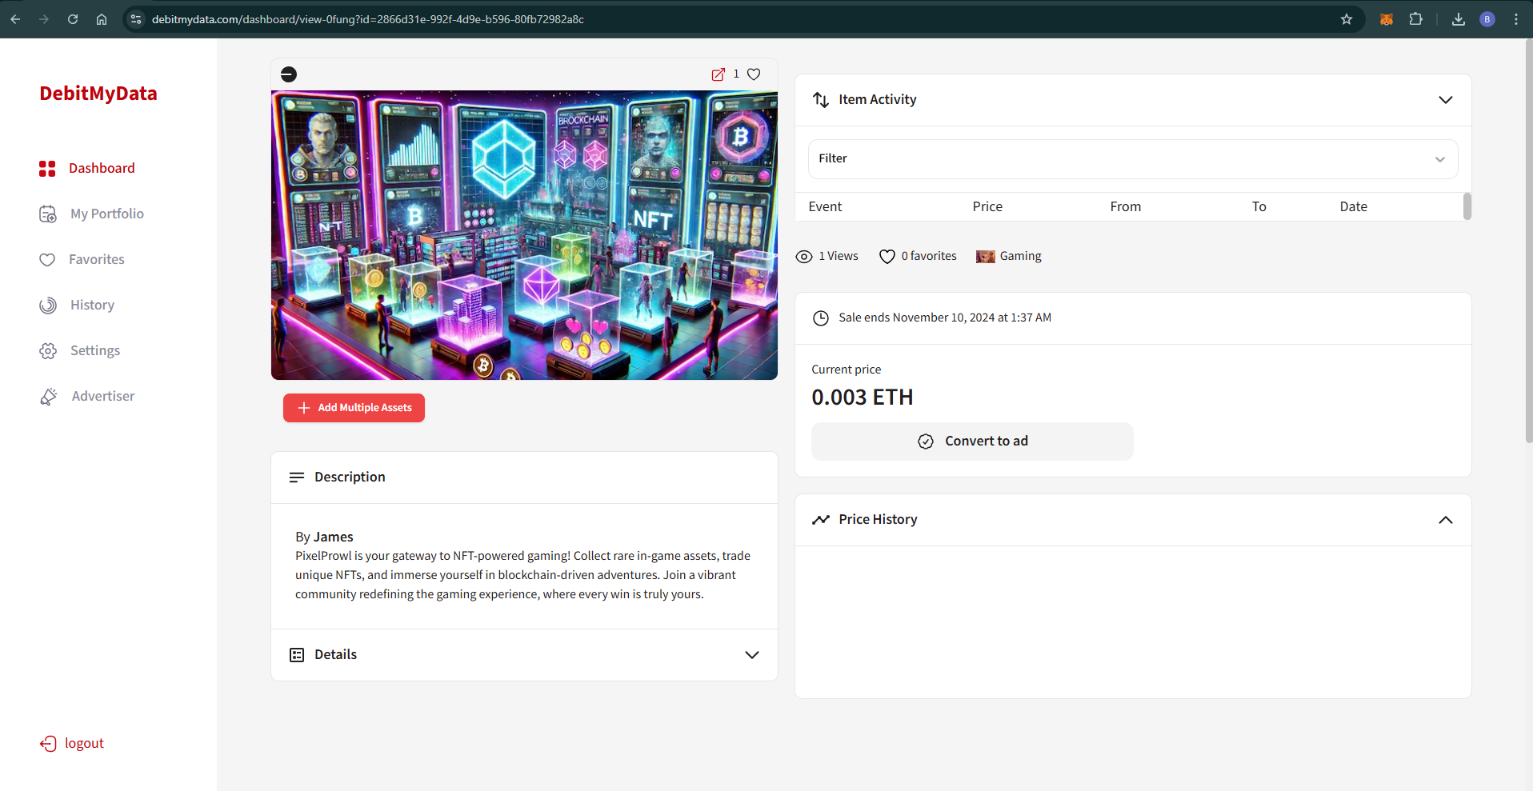Click the logout link
The image size is (1533, 791).
[x=83, y=743]
